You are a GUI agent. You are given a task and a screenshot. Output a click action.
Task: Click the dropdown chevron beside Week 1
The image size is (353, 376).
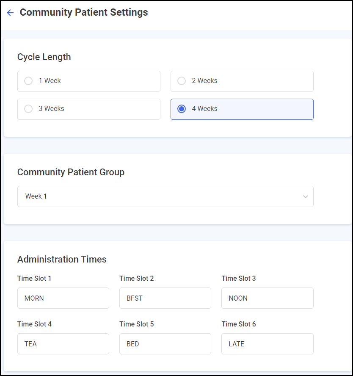[306, 196]
